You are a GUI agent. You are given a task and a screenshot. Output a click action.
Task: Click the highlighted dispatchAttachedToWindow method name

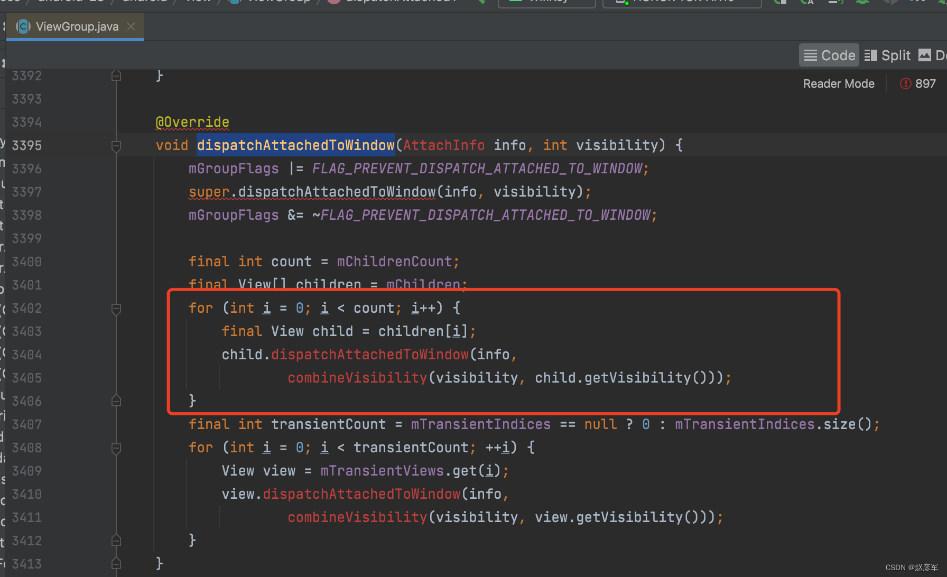(296, 145)
